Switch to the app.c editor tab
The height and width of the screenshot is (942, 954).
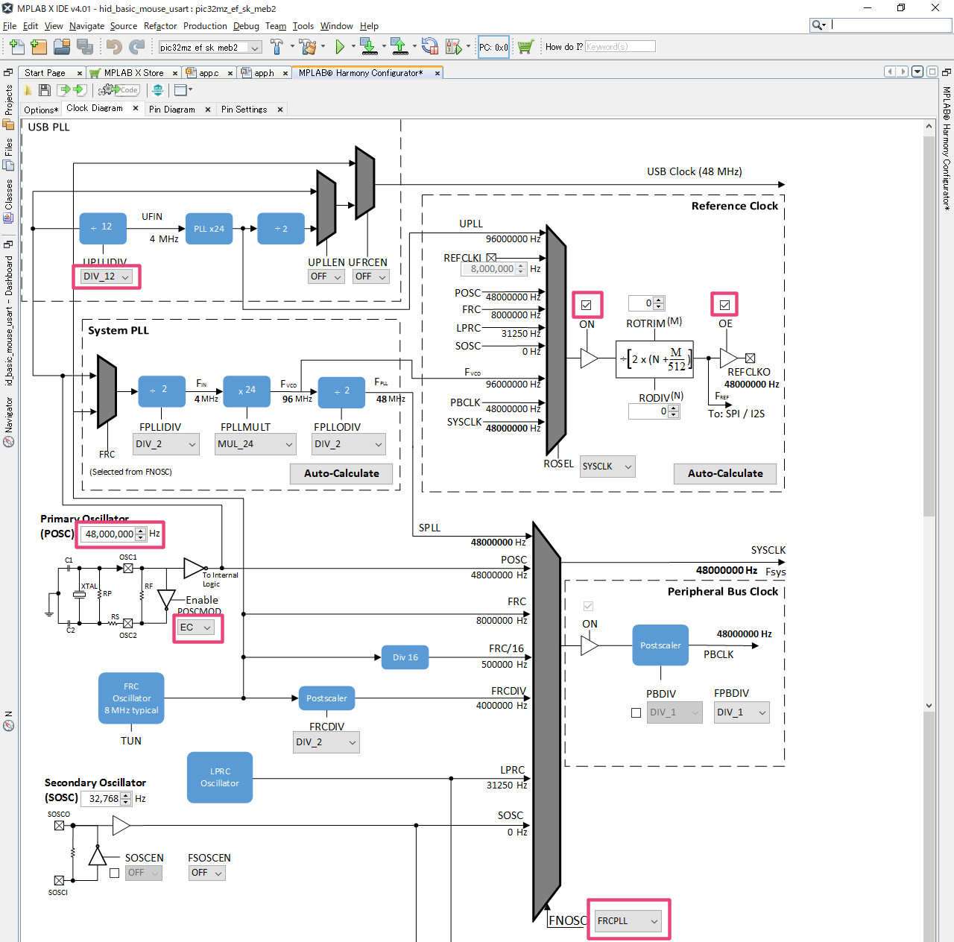209,73
